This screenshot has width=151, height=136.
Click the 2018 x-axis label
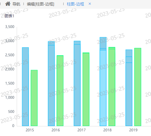(x=107, y=130)
